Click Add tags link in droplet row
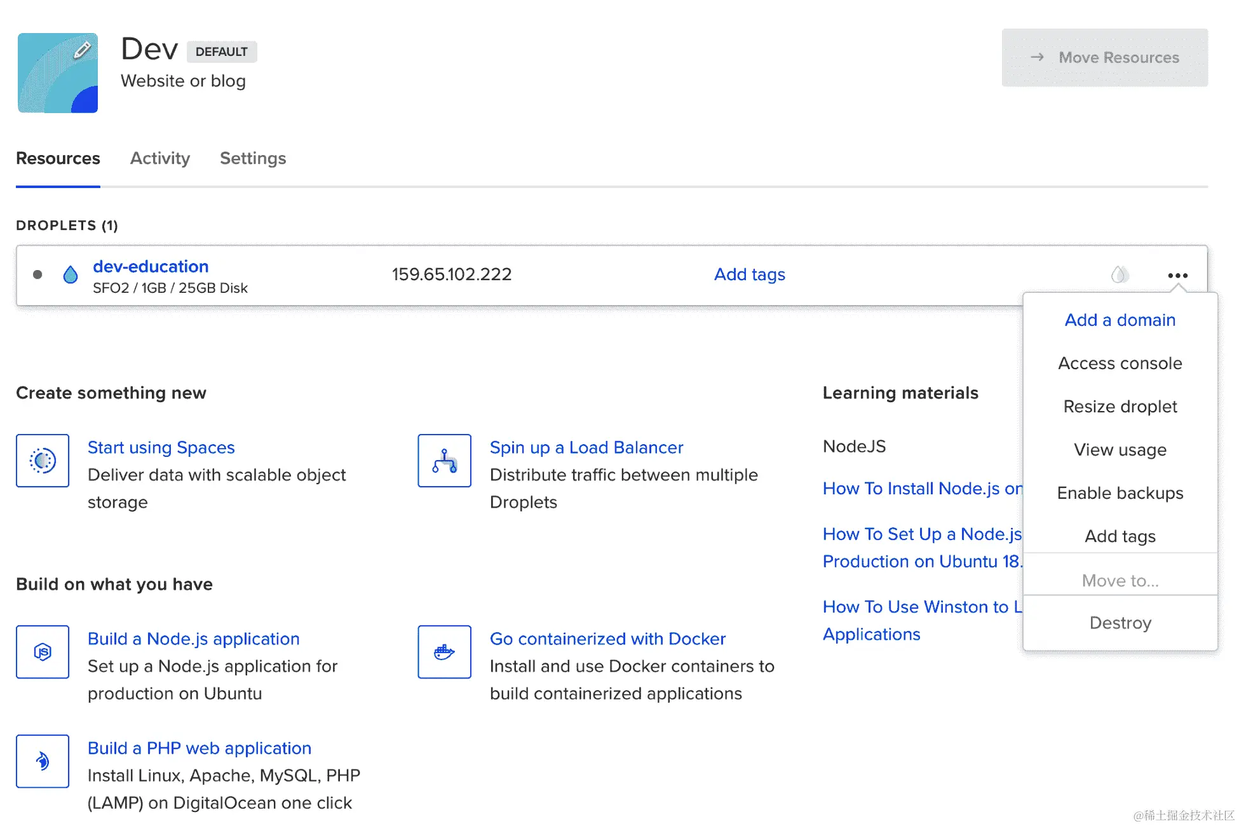This screenshot has width=1239, height=826. pyautogui.click(x=749, y=274)
